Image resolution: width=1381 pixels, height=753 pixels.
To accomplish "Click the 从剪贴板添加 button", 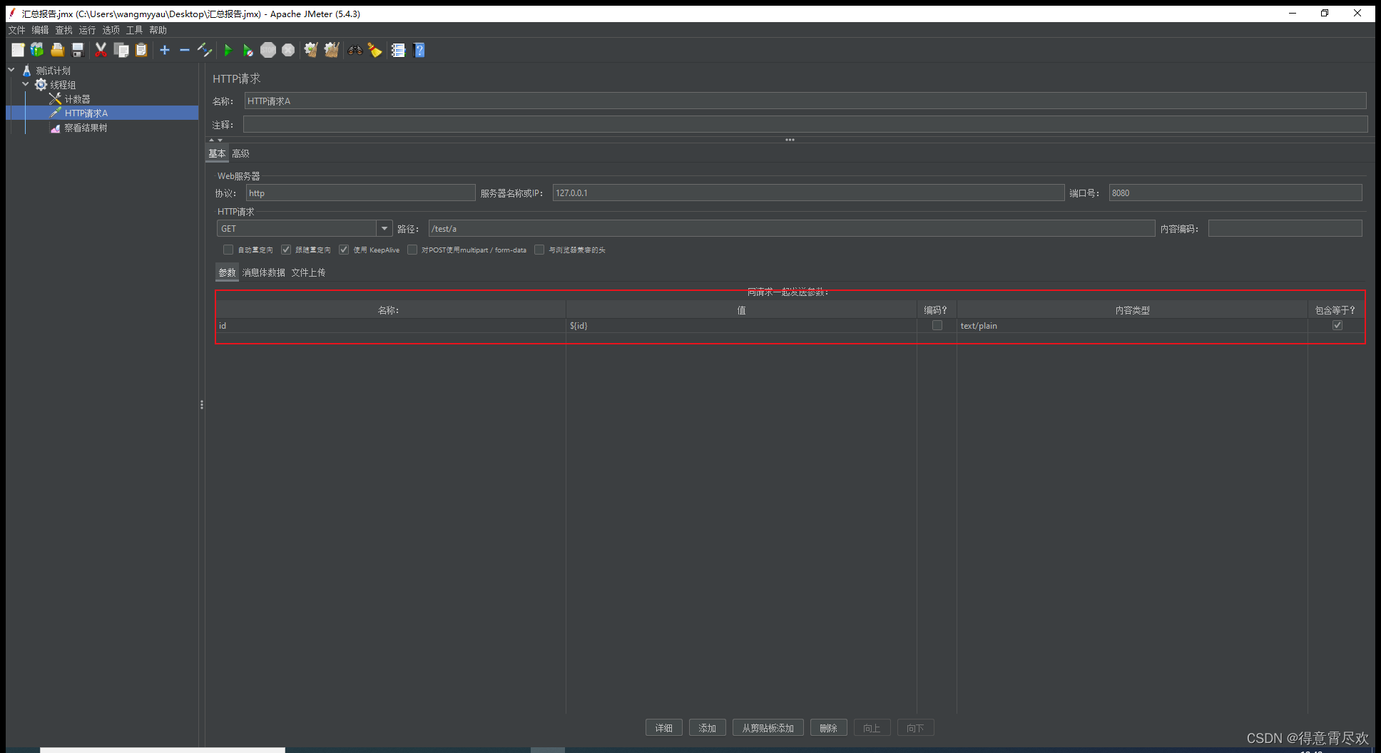I will (x=768, y=728).
